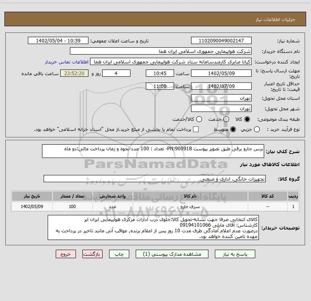The image size is (311, 301).
Task: Click row number 1 cell
Action: (293, 206)
